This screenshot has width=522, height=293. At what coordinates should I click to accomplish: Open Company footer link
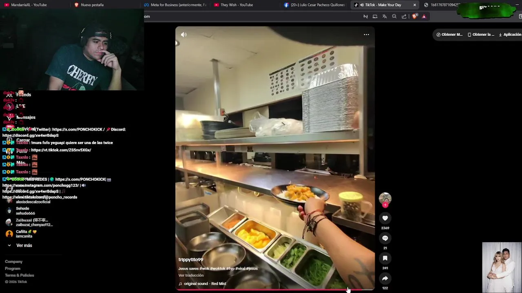click(x=13, y=262)
